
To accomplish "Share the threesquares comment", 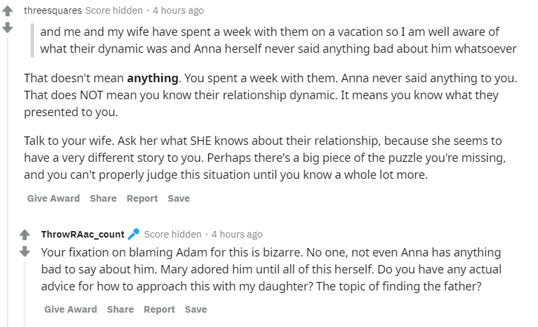I will [x=103, y=198].
